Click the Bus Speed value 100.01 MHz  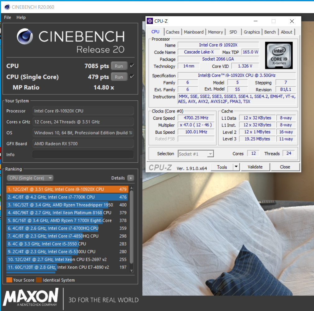click(x=196, y=132)
